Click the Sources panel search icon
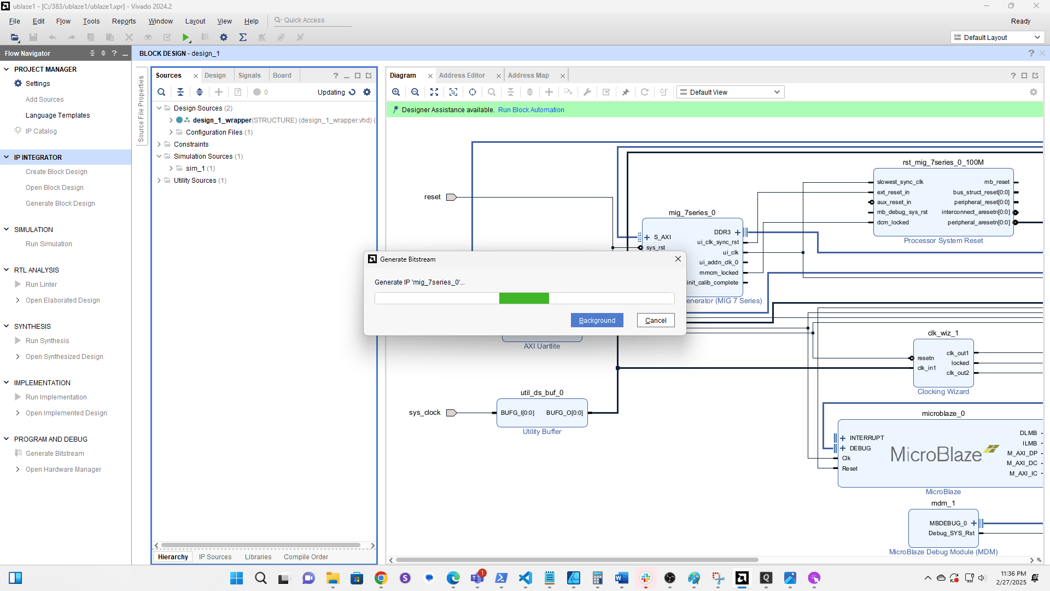The height and width of the screenshot is (591, 1050). click(x=161, y=92)
